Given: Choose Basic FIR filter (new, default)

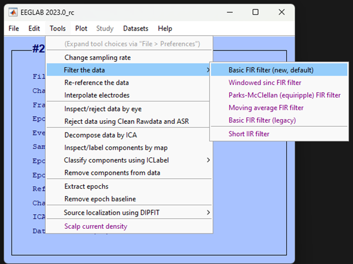Looking at the screenshot, I should (x=271, y=70).
